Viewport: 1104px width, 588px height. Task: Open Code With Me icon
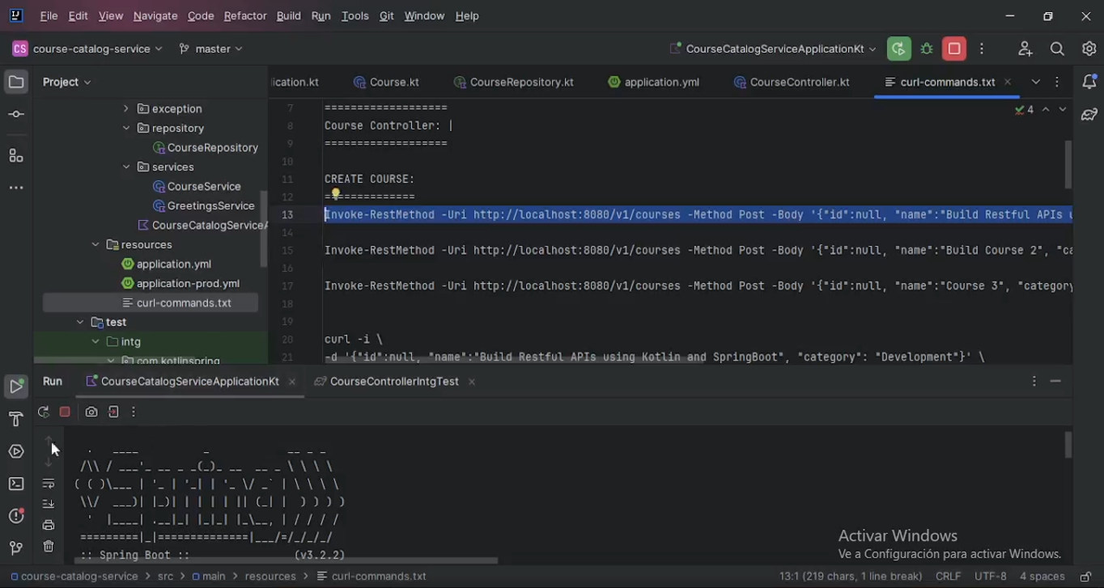coord(1025,49)
